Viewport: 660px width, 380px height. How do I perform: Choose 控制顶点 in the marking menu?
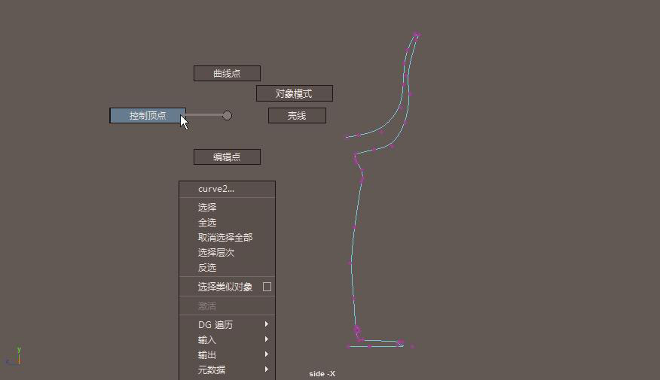(148, 116)
